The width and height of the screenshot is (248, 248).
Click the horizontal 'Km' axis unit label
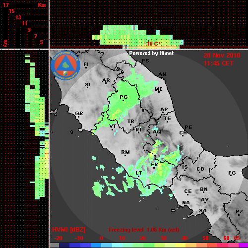click(x=42, y=5)
